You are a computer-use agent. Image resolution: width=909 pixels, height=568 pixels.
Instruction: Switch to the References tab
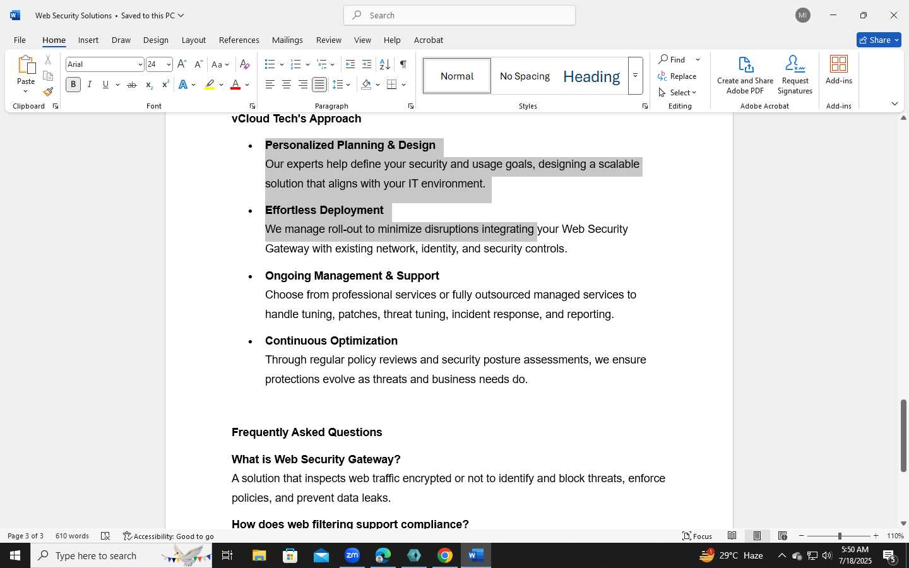click(239, 40)
